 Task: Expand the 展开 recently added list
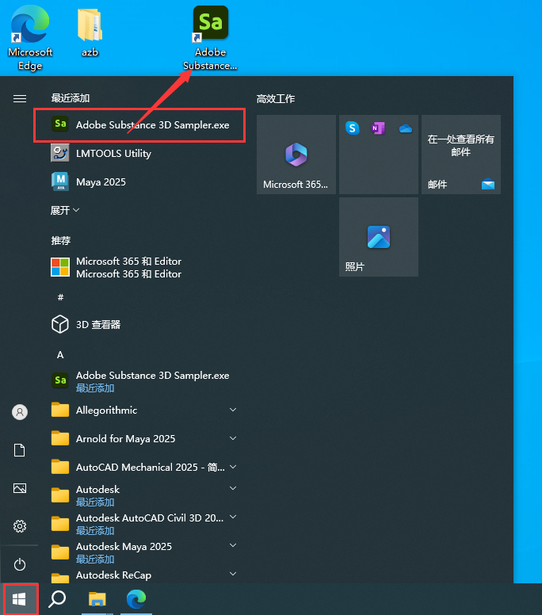[x=65, y=211]
